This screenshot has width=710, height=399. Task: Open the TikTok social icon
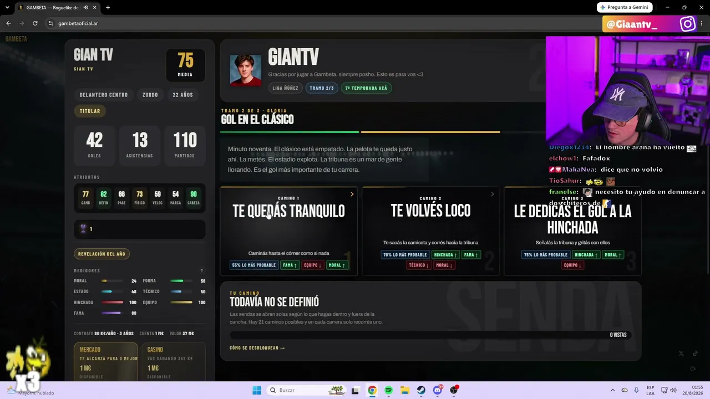(x=695, y=354)
